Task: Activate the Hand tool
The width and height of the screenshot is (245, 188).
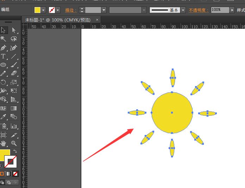Action: click(x=4, y=143)
